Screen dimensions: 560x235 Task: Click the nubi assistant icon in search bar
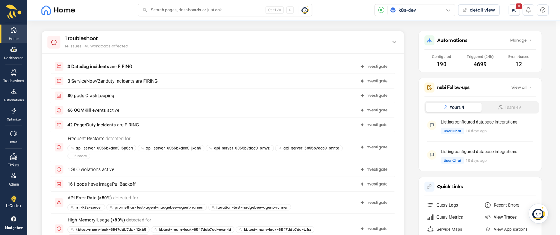[x=305, y=10]
